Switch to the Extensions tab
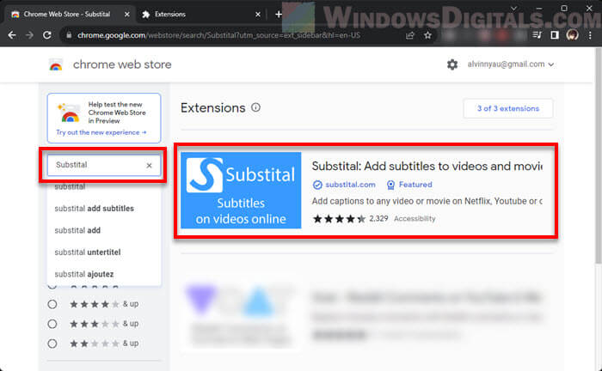 pos(200,15)
